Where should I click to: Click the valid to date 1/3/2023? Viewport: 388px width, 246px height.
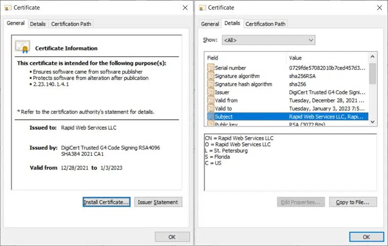pyautogui.click(x=111, y=168)
